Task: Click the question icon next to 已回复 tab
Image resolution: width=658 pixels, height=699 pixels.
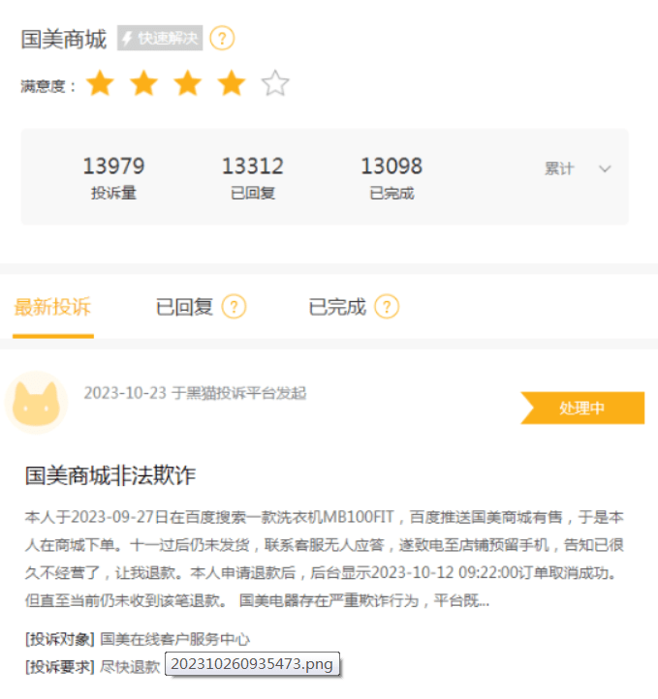Action: (235, 307)
